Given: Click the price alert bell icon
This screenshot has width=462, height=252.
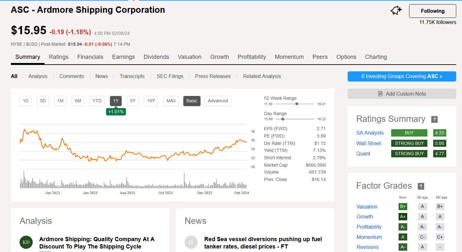Looking at the screenshot, I should [396, 11].
